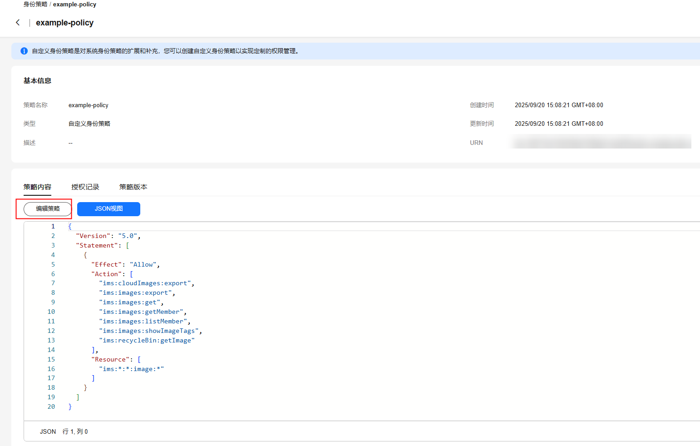The image size is (700, 446).
Task: Click the blue info icon in the banner
Action: point(24,51)
